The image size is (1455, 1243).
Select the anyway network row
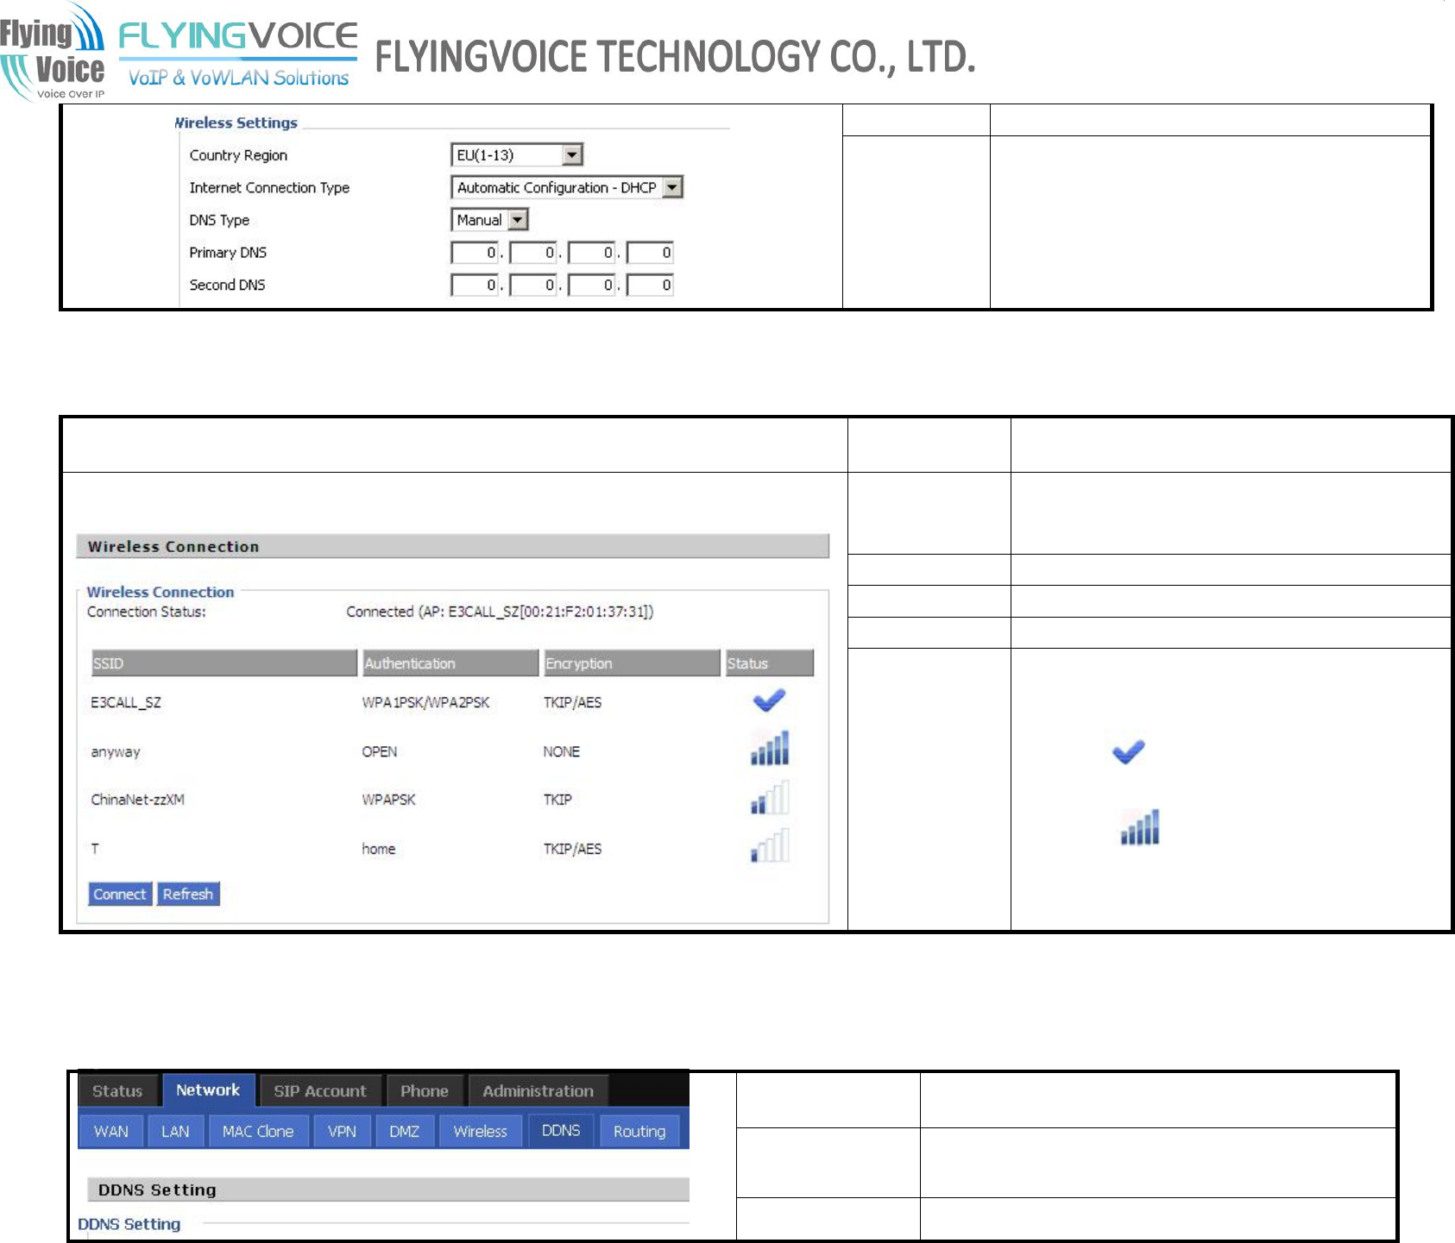450,750
